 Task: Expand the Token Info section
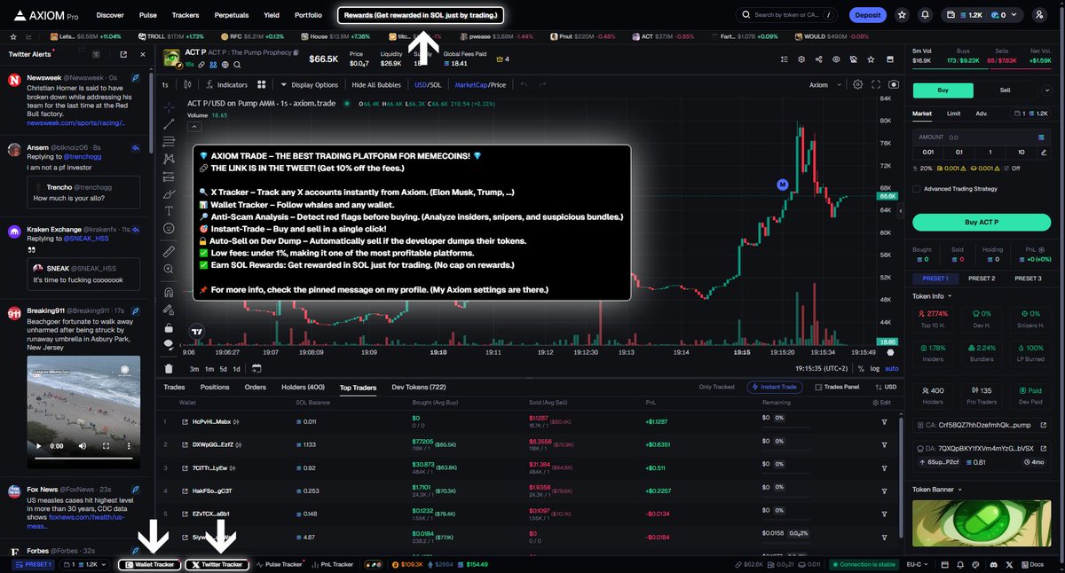coord(932,296)
